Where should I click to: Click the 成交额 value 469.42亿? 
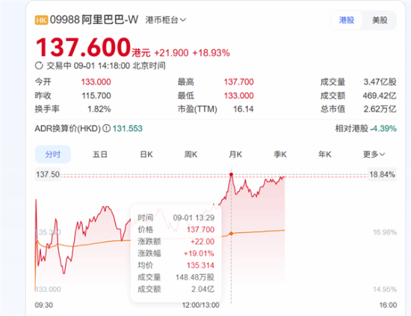click(x=380, y=96)
